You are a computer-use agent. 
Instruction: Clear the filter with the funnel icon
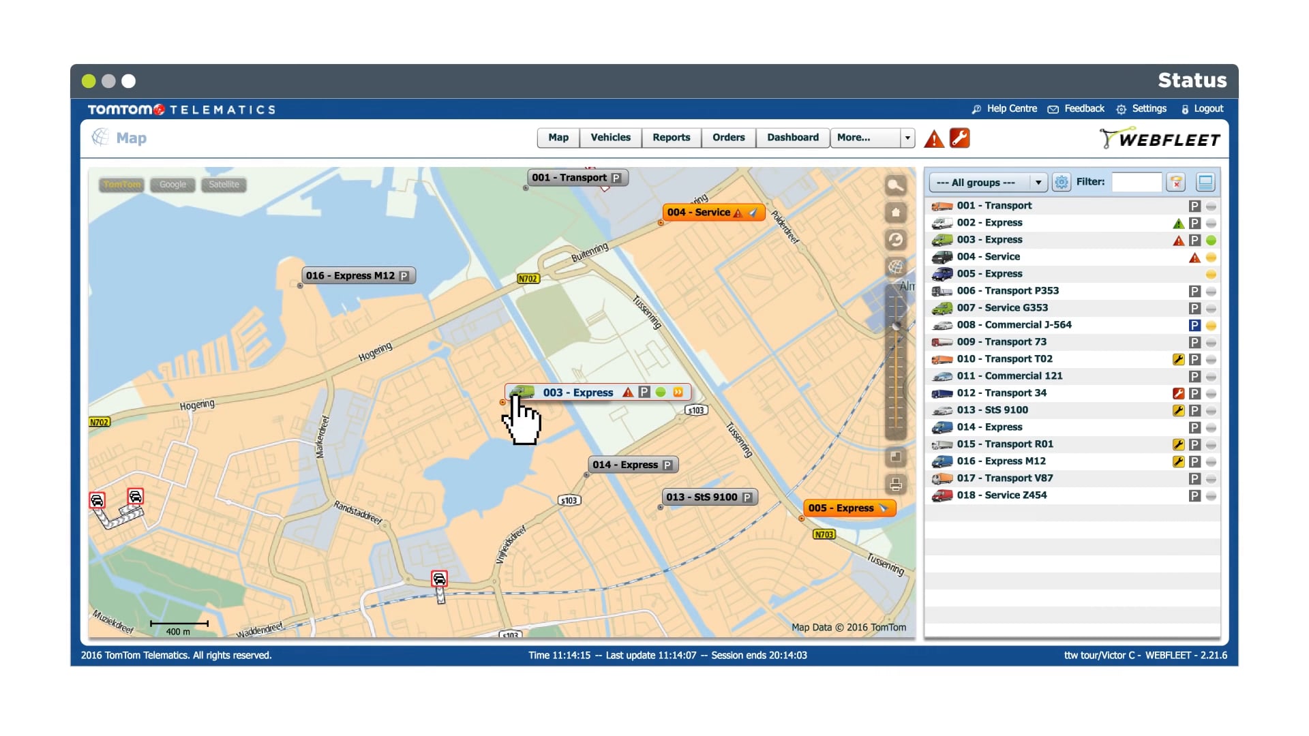point(1175,182)
